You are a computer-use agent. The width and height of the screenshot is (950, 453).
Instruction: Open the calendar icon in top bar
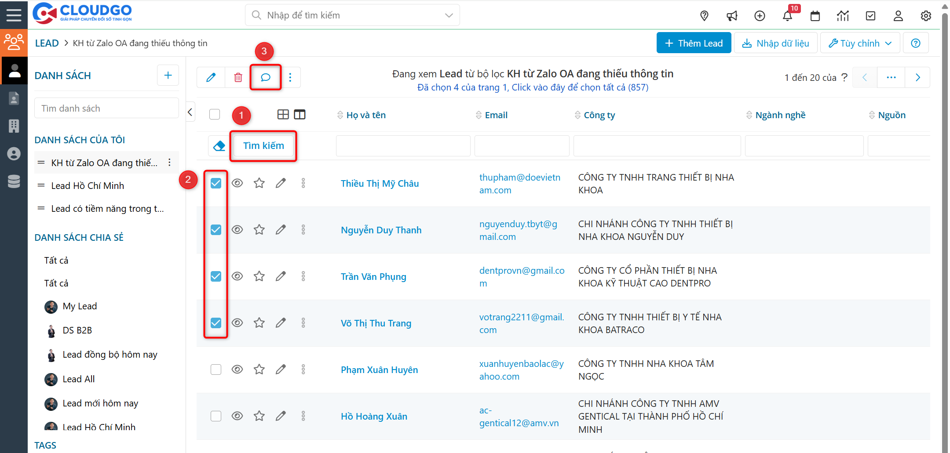pyautogui.click(x=815, y=16)
